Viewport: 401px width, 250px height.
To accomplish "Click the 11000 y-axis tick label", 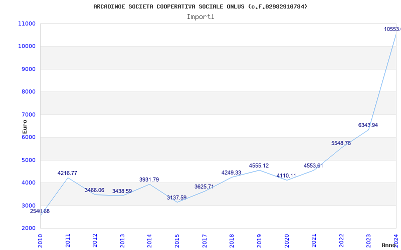I will [27, 23].
